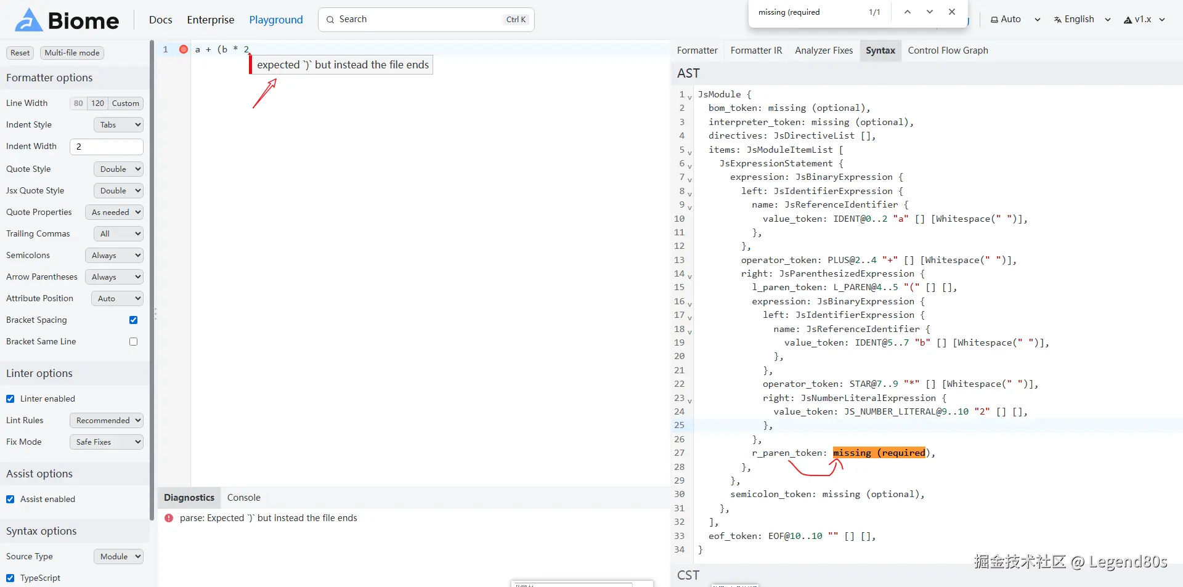This screenshot has width=1183, height=587.
Task: Enable Multi-file mode
Action: coord(72,53)
